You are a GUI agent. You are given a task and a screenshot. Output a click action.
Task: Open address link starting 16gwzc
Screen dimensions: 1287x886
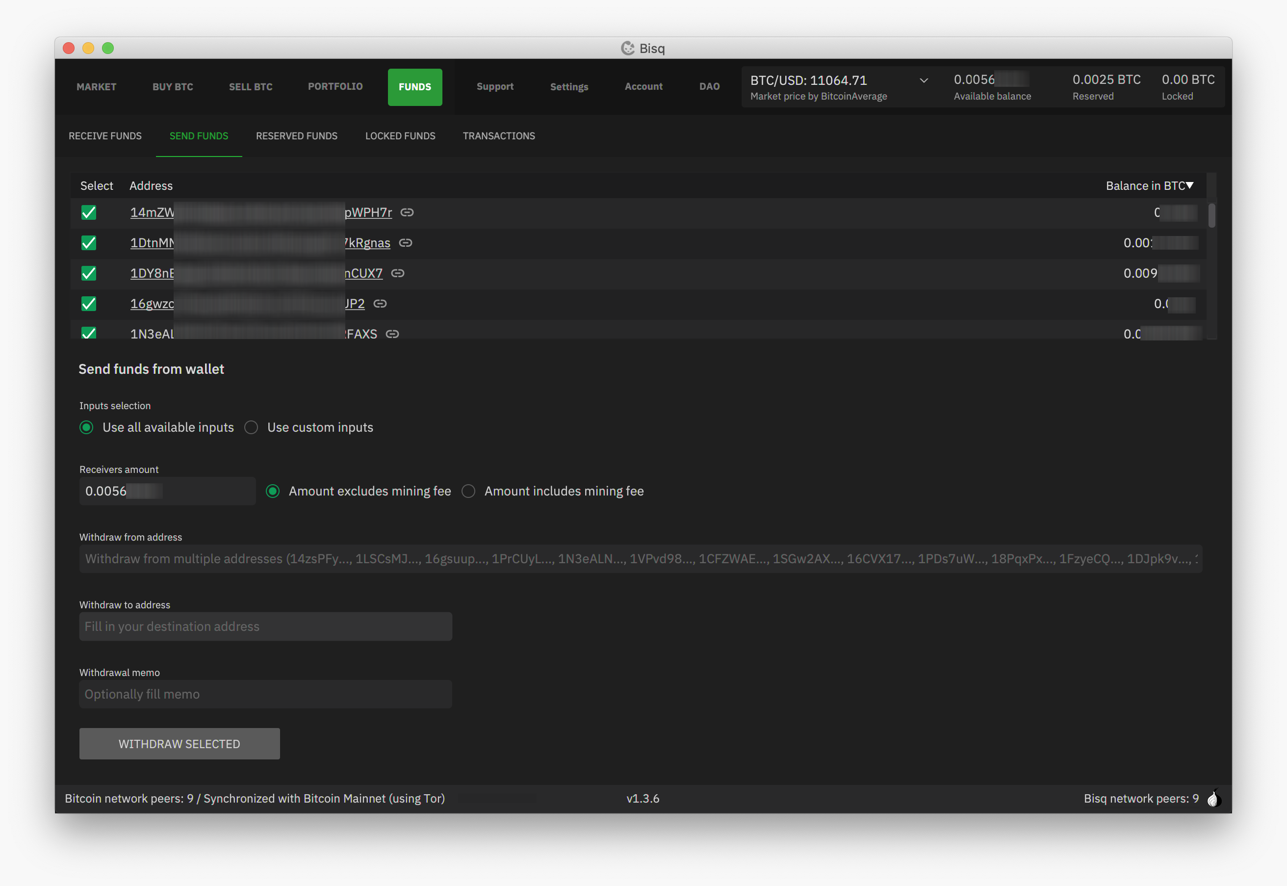tap(247, 304)
